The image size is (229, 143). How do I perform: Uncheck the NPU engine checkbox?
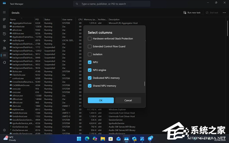click(90, 70)
